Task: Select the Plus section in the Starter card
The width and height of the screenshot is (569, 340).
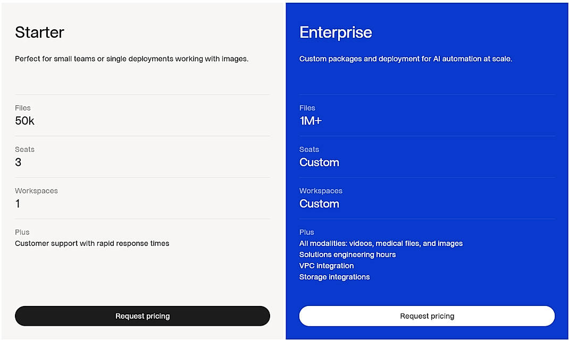Action: [22, 232]
